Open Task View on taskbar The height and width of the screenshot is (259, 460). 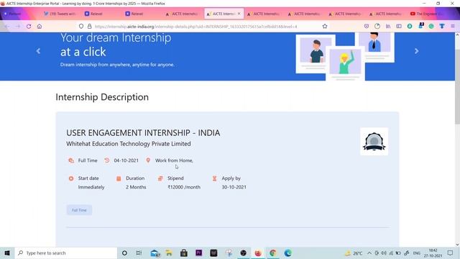coord(139,253)
